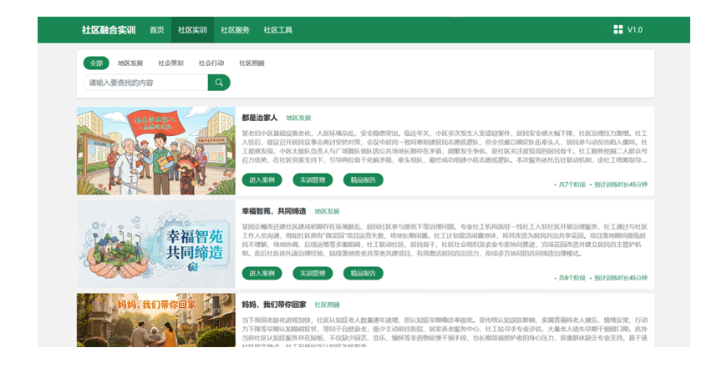Click 进入案例 for 幸福智苑，共同缔造

click(262, 274)
